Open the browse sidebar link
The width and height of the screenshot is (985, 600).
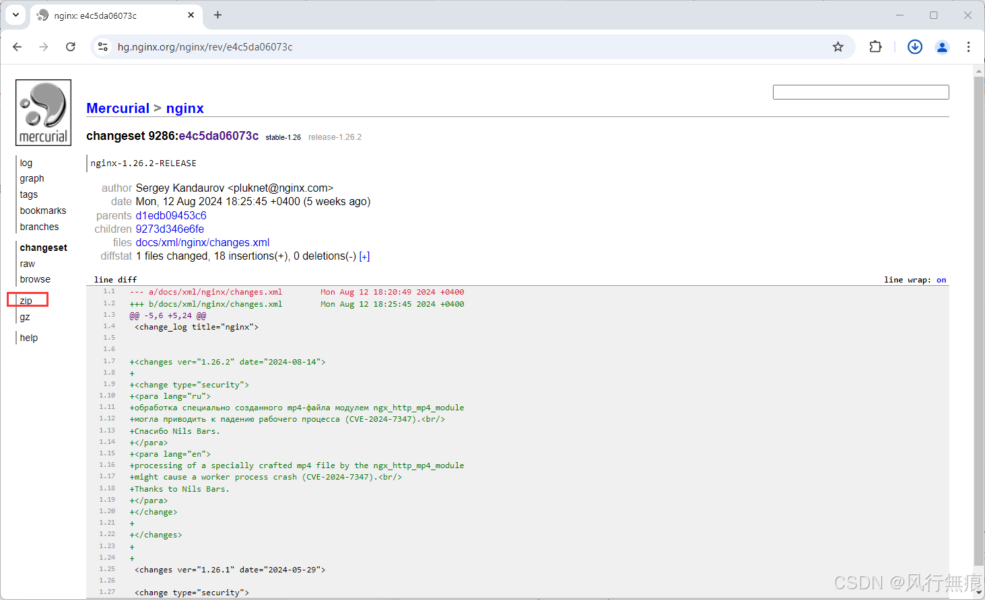point(35,279)
